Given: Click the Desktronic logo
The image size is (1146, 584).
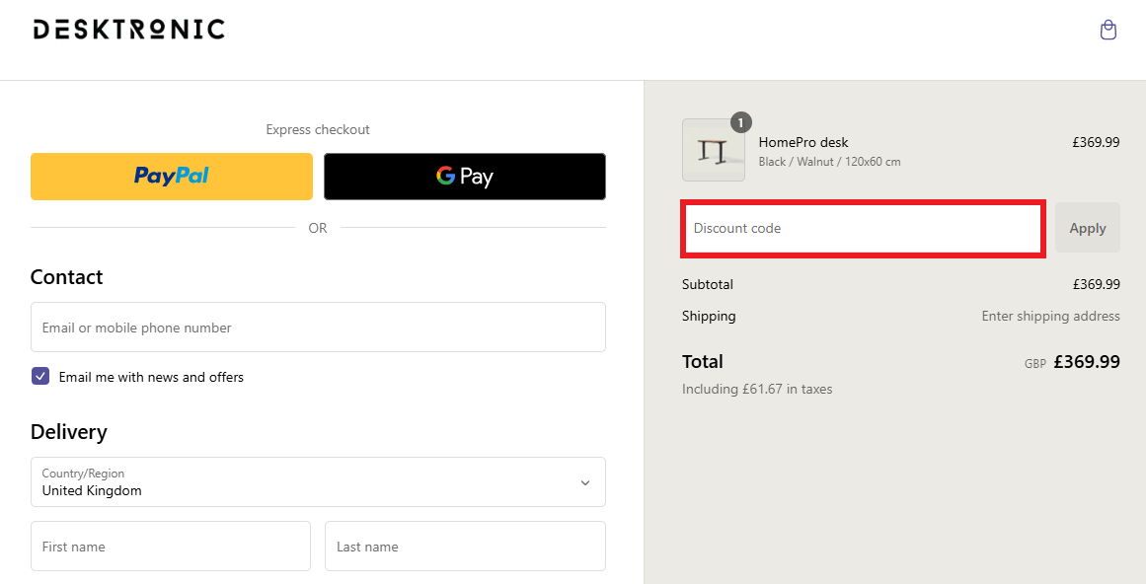Looking at the screenshot, I should 128,30.
